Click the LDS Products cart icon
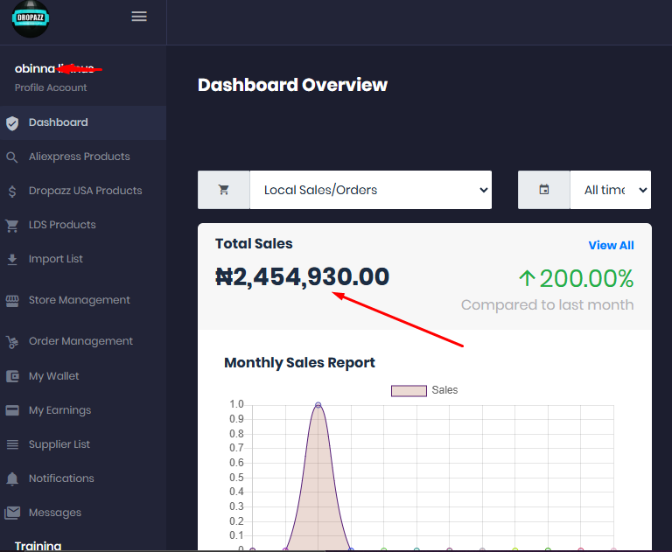This screenshot has height=552, width=672. coord(12,226)
